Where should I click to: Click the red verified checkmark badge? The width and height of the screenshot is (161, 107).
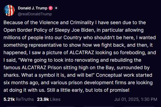point(51,8)
